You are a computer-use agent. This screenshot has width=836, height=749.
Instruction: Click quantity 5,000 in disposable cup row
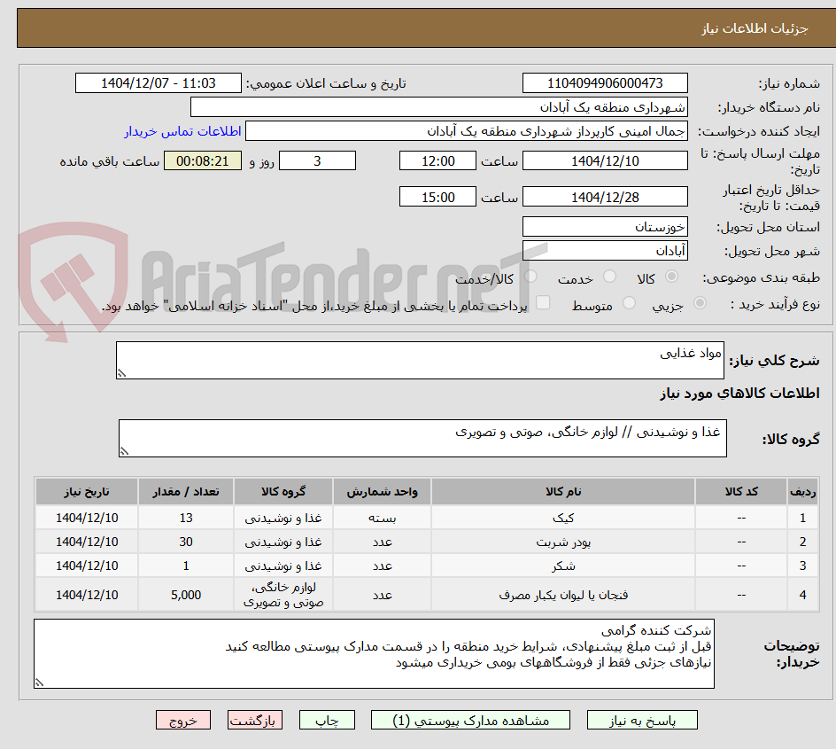(186, 595)
